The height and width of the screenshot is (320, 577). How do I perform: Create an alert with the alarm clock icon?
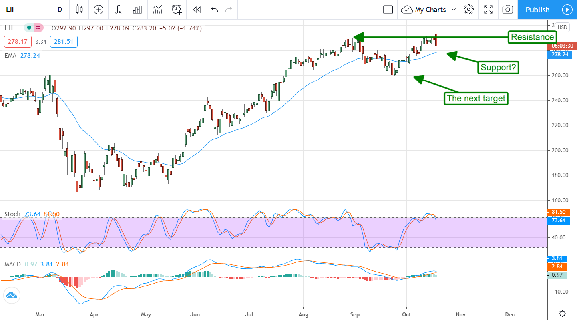click(177, 10)
